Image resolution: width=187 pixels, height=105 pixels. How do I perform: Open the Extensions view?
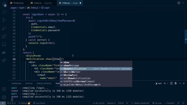pyautogui.click(x=4, y=36)
